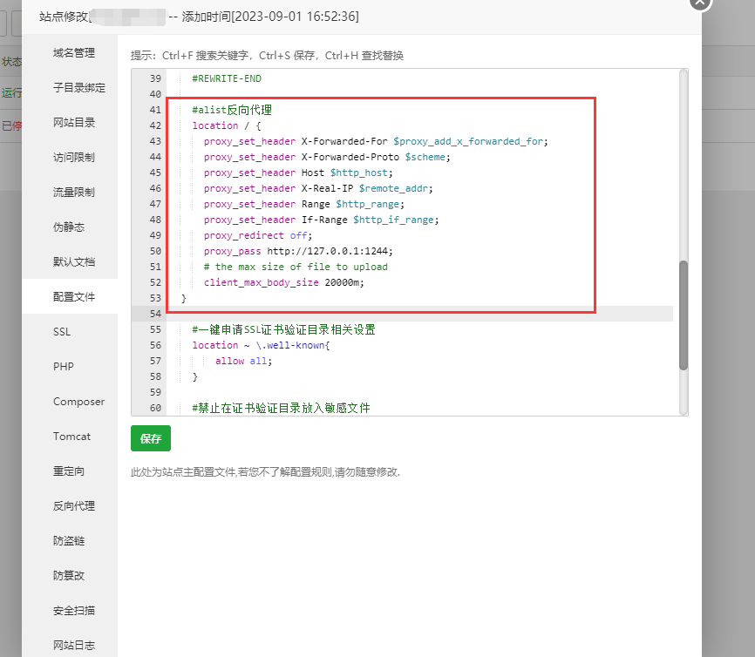The height and width of the screenshot is (657, 755).
Task: Select the 反向代理 tab
Action: point(74,506)
